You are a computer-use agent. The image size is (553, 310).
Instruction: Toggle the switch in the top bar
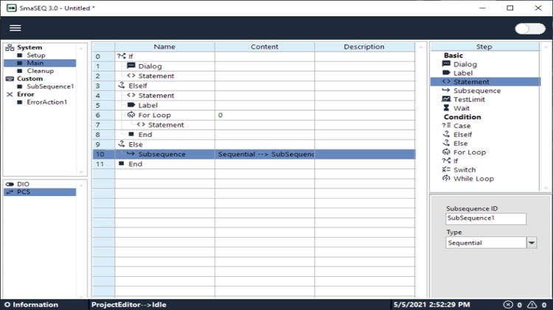click(529, 29)
